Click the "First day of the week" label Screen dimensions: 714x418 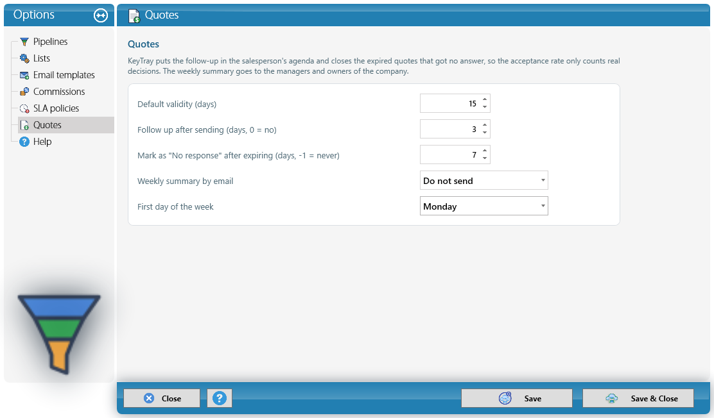175,206
